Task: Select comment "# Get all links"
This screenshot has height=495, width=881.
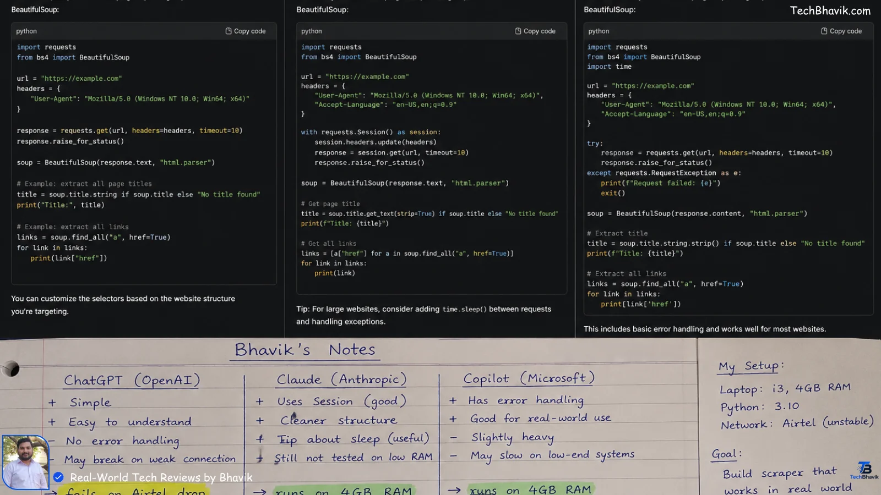Action: 329,243
